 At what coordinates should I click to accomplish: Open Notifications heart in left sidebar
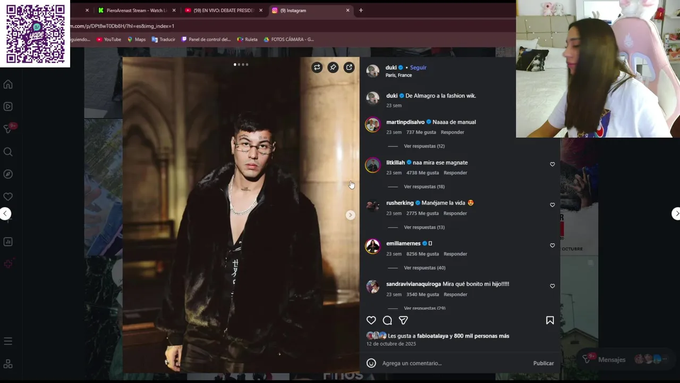click(8, 197)
